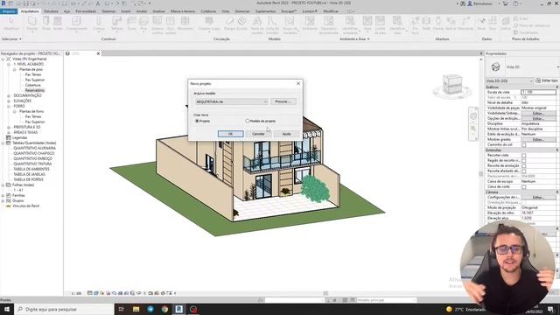Select the Forro (ceiling) tool icon

(131, 21)
